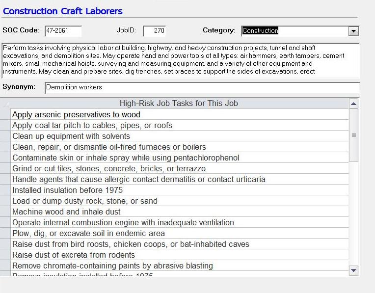Click the job description text box
The width and height of the screenshot is (375, 293).
point(181,60)
